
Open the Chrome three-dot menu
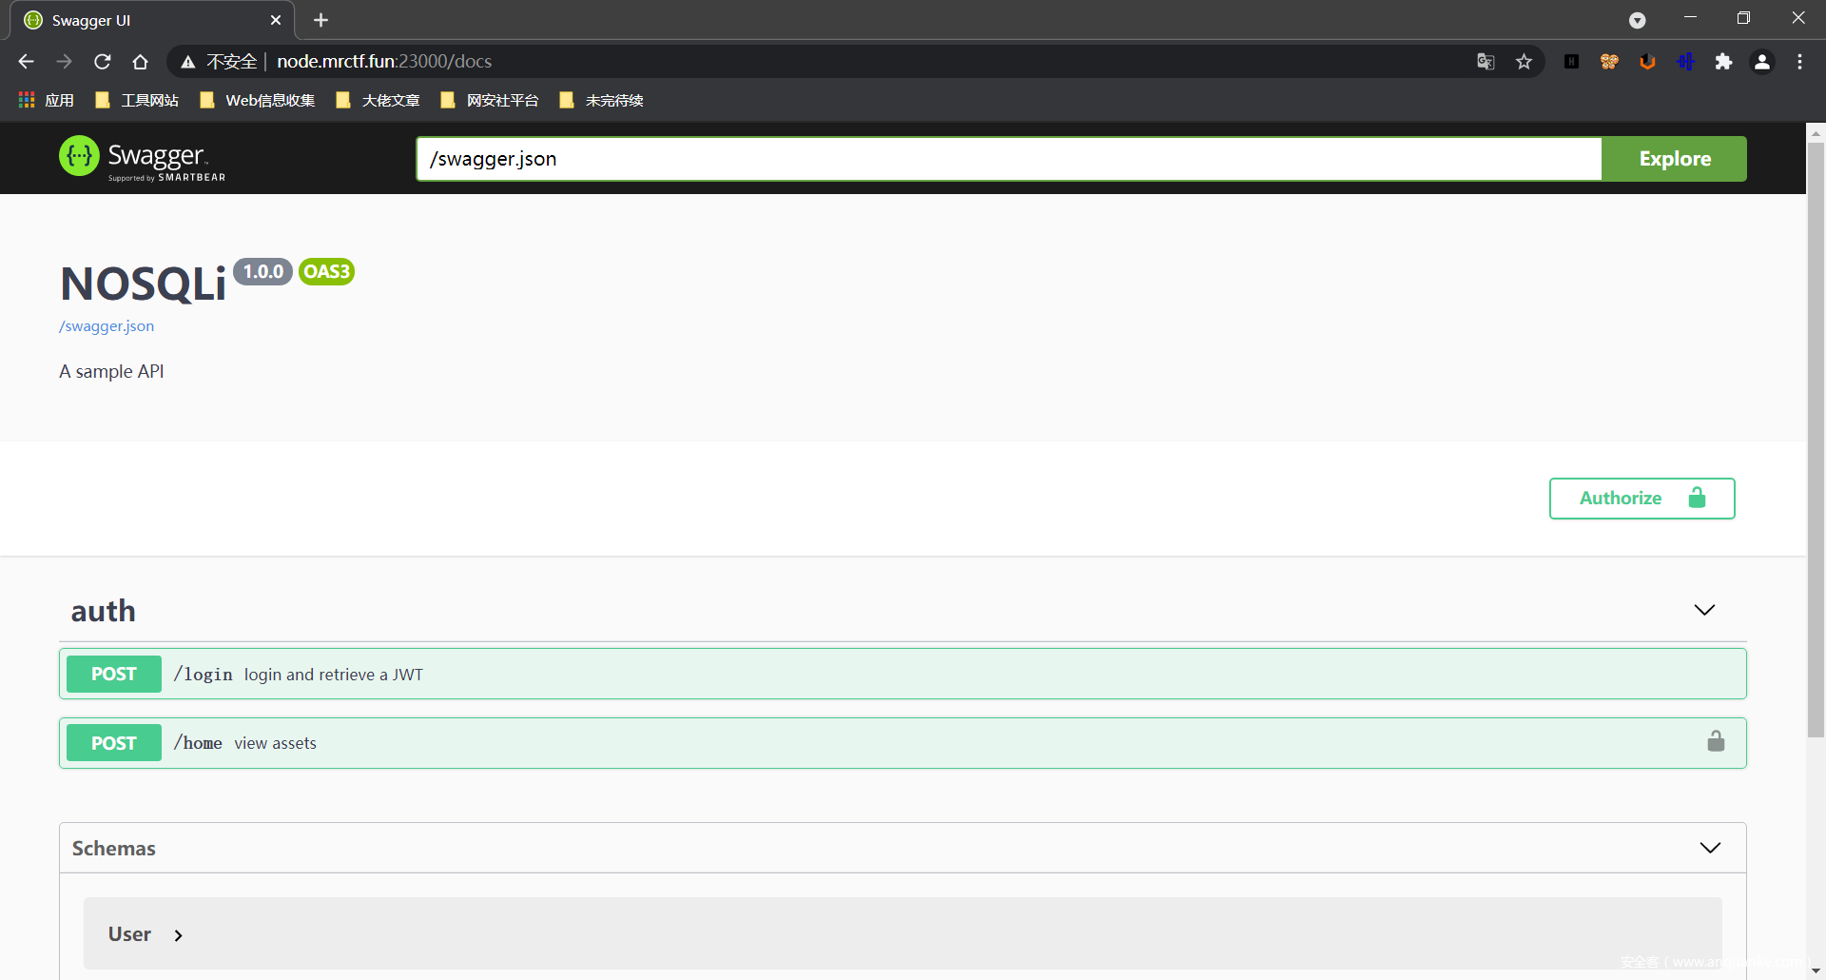click(x=1799, y=62)
